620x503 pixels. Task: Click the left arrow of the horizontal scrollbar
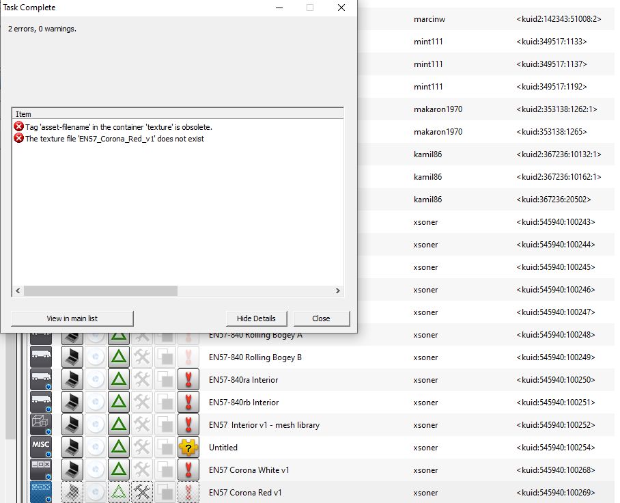18,291
